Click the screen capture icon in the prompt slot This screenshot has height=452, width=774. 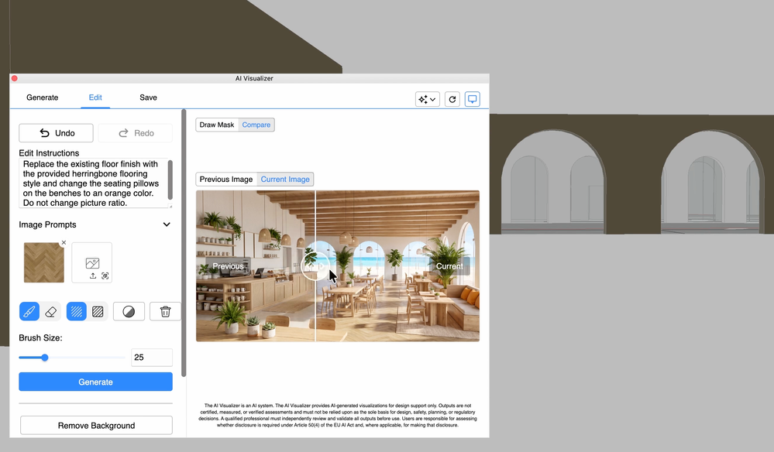tap(105, 276)
